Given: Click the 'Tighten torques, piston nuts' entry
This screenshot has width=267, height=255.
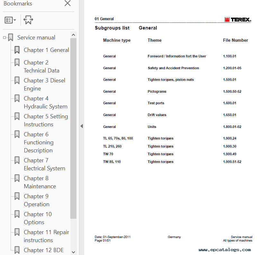Looking at the screenshot, I should 171,80.
